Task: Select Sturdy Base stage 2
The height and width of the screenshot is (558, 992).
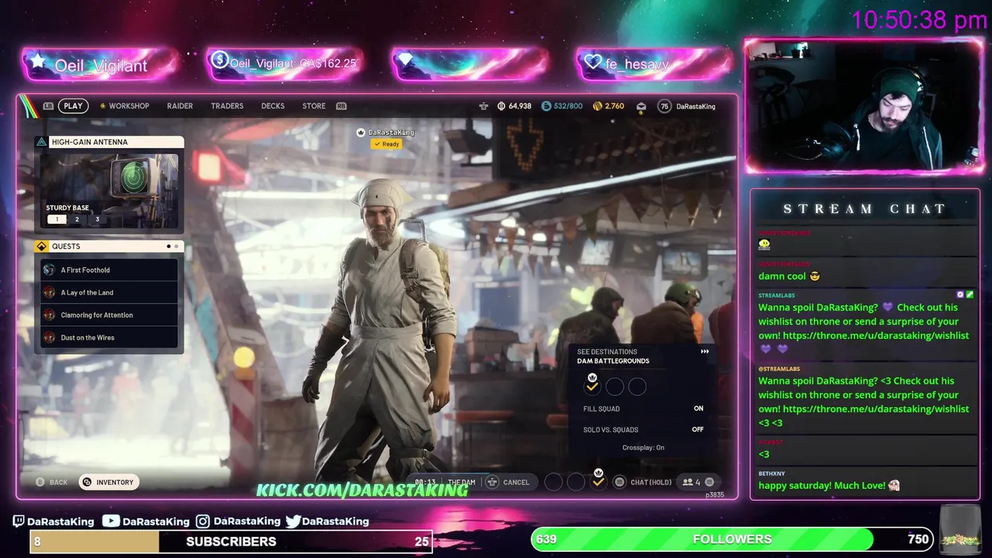Action: [77, 219]
